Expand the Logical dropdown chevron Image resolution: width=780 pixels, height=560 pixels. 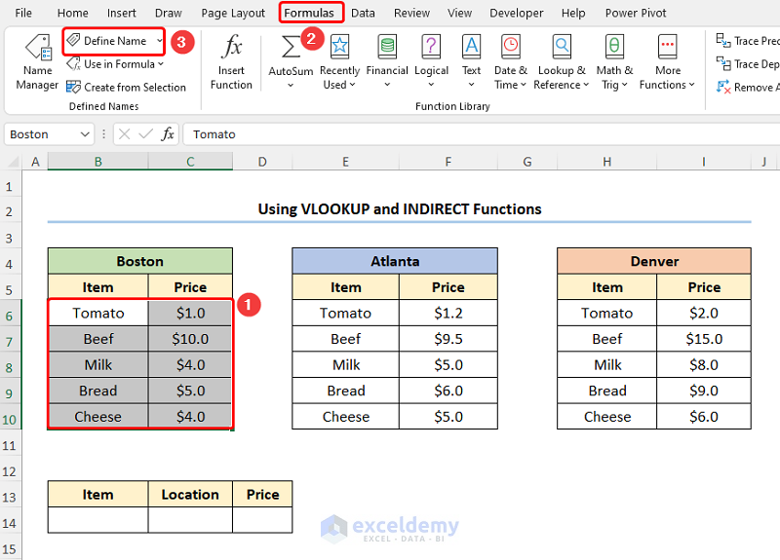pos(431,85)
